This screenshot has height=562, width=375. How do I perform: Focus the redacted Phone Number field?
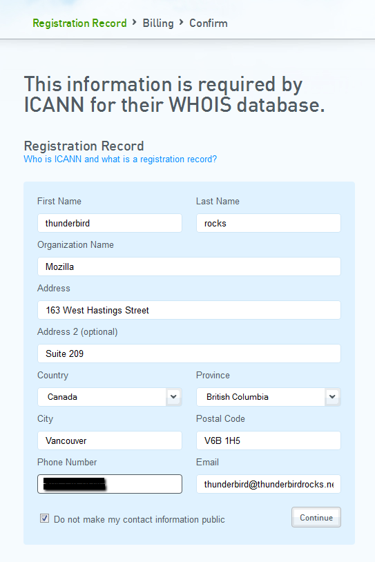click(x=110, y=484)
